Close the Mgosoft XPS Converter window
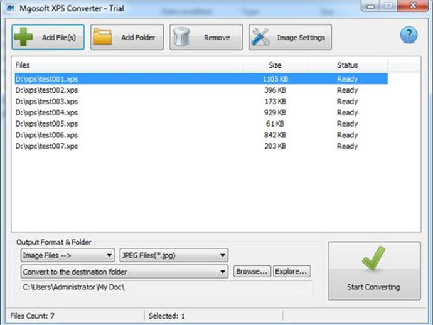This screenshot has width=433, height=325. click(413, 5)
